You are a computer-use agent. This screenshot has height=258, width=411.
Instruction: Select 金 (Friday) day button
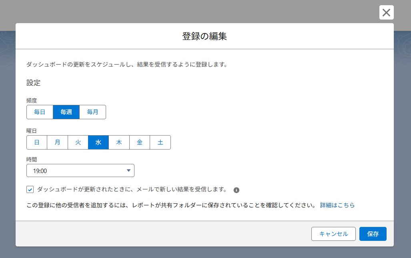point(140,142)
